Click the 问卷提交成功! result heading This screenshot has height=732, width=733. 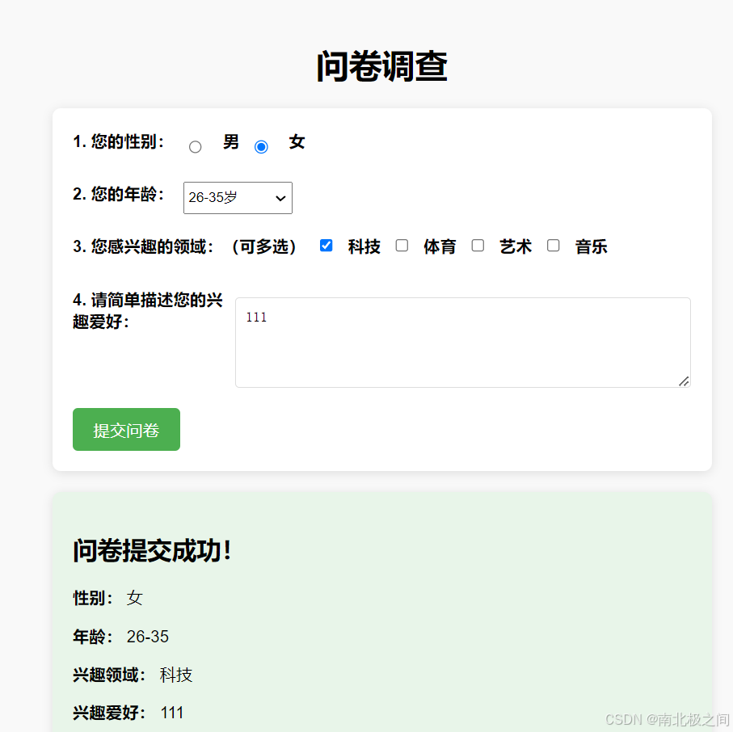[x=152, y=550]
